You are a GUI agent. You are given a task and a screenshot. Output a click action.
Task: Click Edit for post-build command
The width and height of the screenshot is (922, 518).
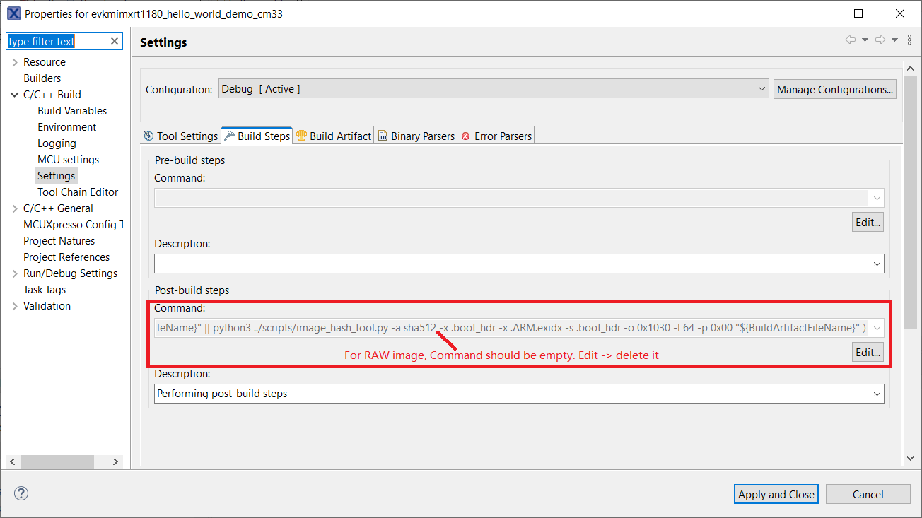pos(868,352)
